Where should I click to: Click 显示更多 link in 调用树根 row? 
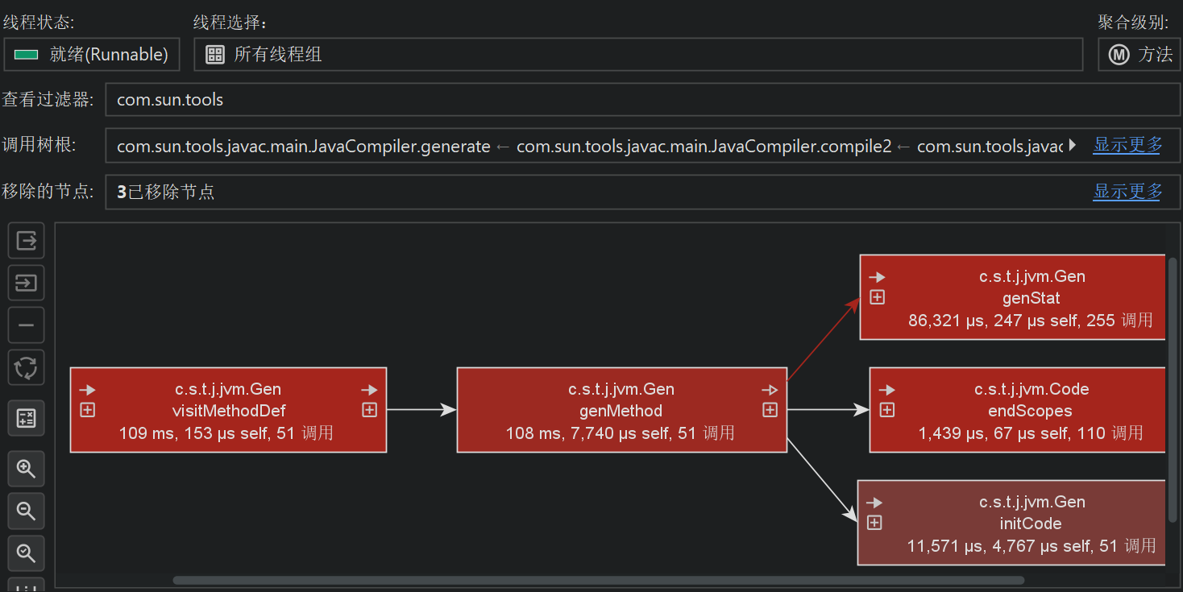(x=1127, y=146)
